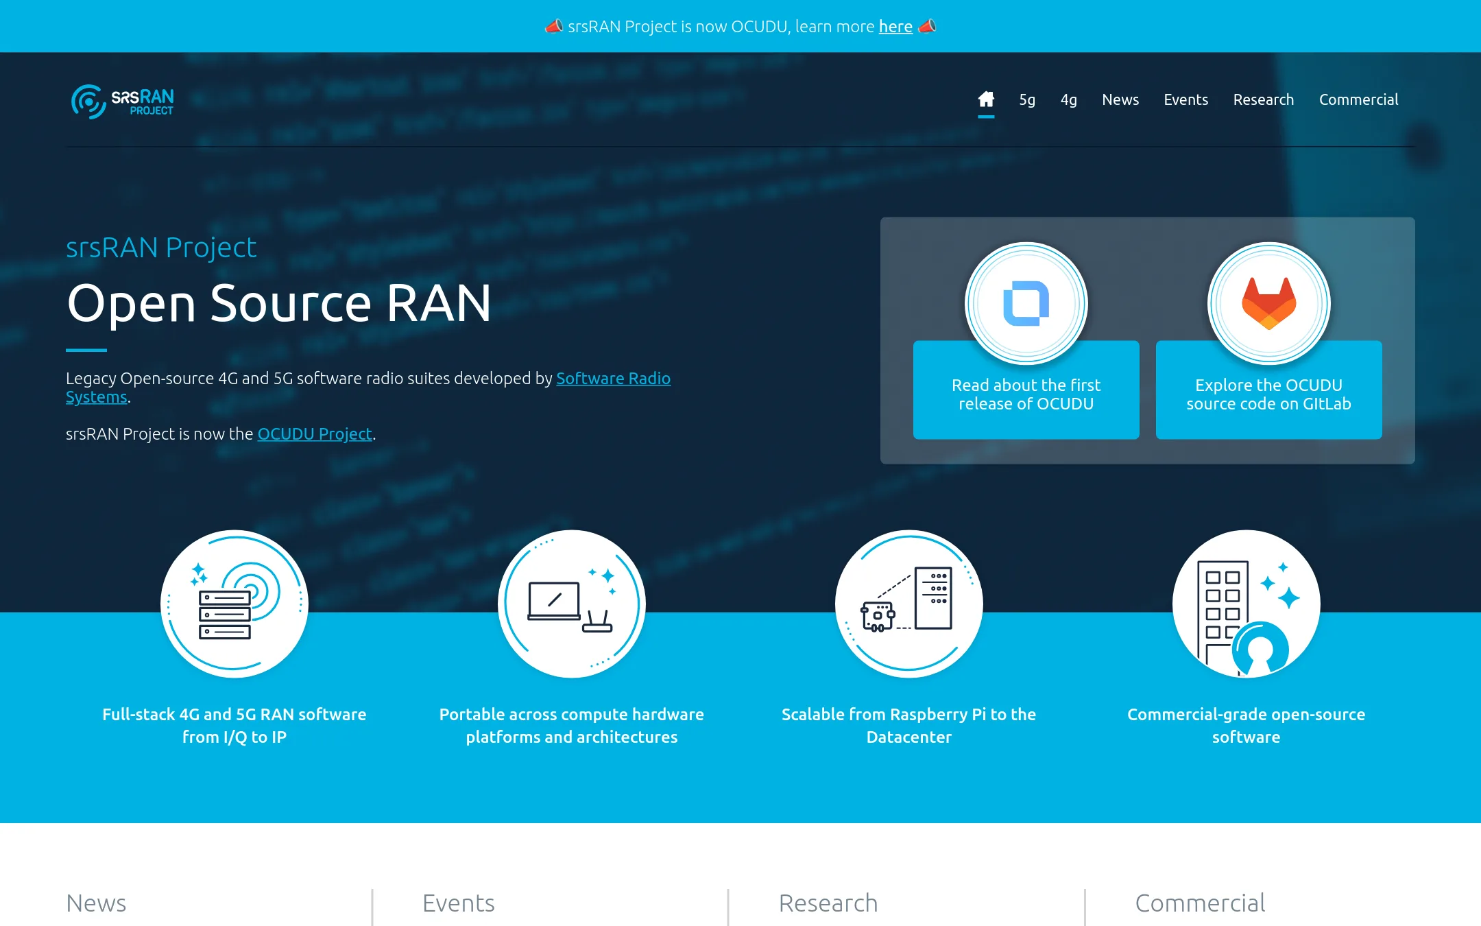The width and height of the screenshot is (1481, 926).
Task: Select 'Portable across compute hardware' text
Action: pos(572,714)
